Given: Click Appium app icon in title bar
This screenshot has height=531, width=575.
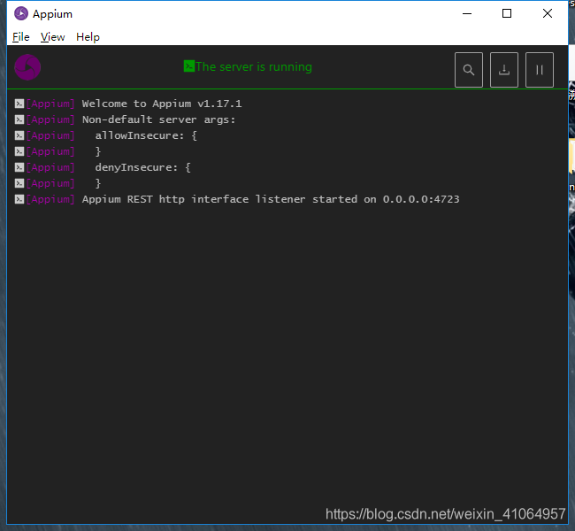Looking at the screenshot, I should pyautogui.click(x=21, y=13).
